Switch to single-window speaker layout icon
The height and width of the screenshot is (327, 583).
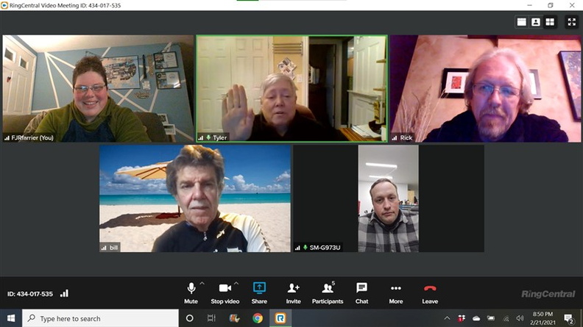(x=522, y=22)
